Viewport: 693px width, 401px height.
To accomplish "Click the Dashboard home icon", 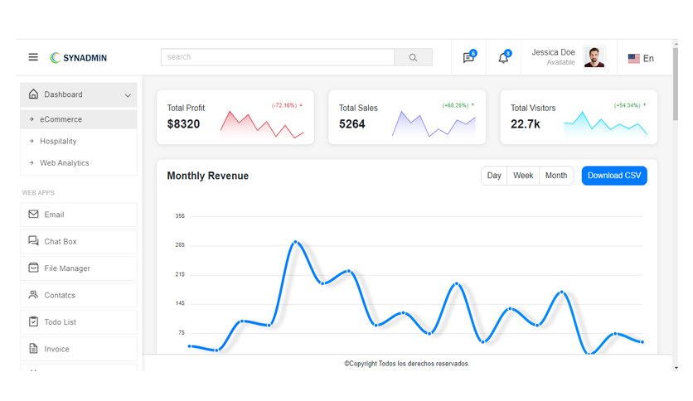I will coord(34,94).
